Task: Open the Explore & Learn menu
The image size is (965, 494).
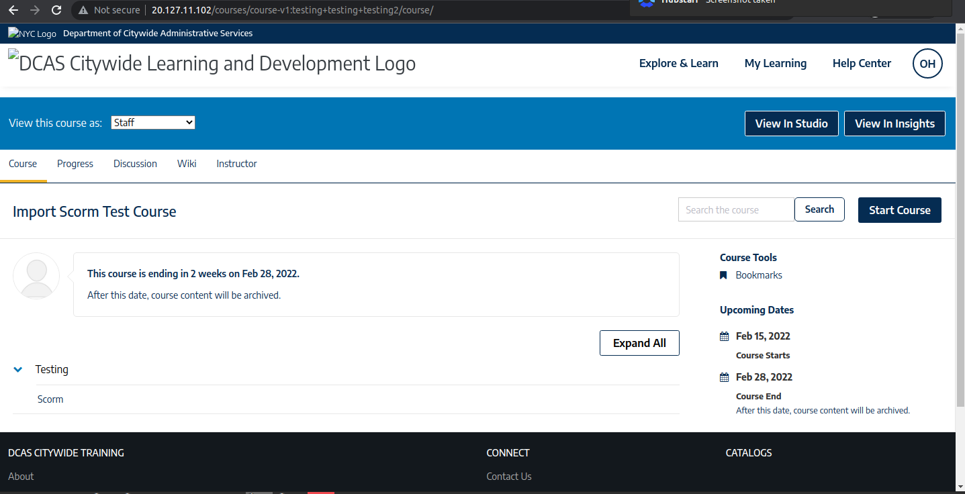Action: (x=679, y=63)
